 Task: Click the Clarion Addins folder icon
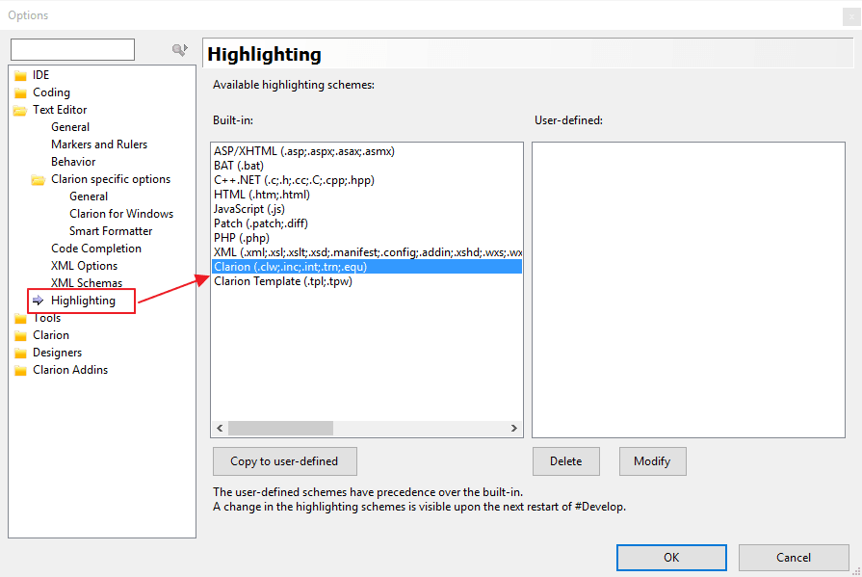[20, 371]
